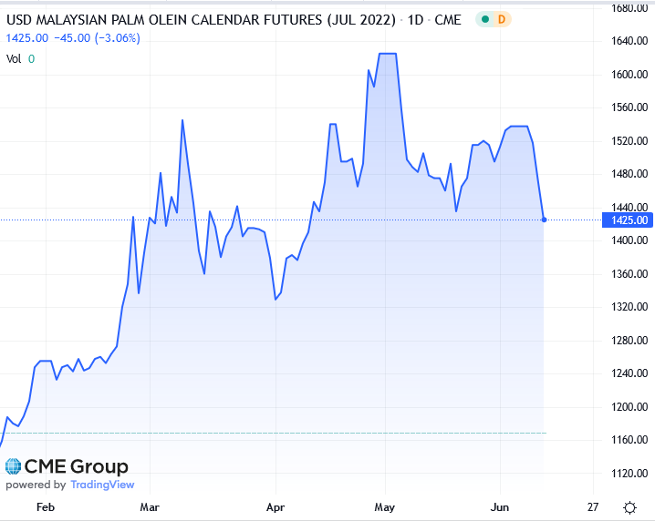
Task: Click the Feb label on time axis
Action: 46,507
